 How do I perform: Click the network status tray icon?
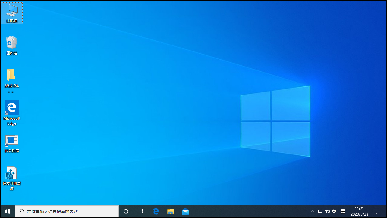click(320, 211)
